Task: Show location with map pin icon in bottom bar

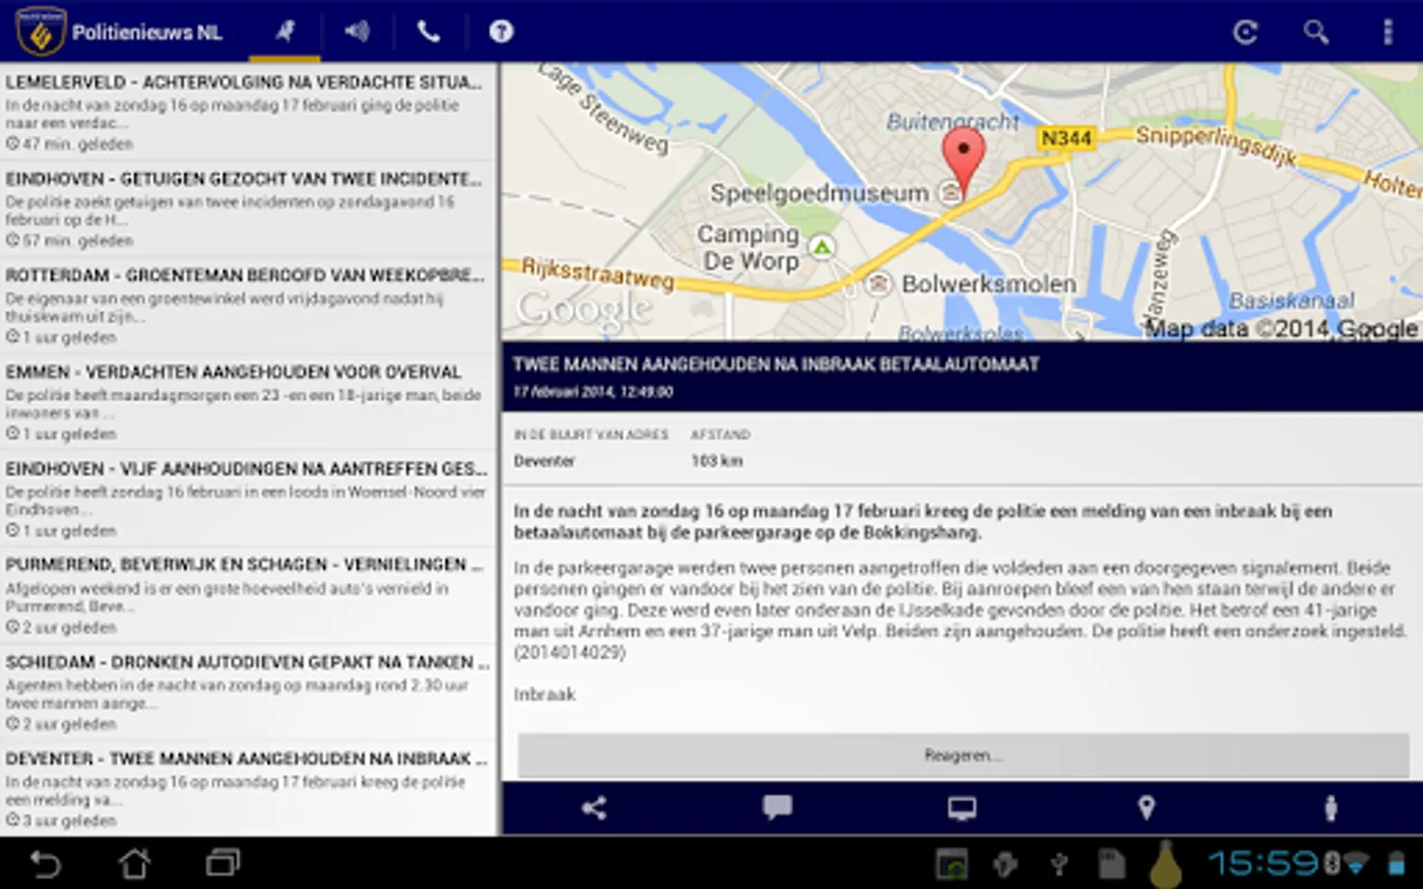Action: (1146, 808)
